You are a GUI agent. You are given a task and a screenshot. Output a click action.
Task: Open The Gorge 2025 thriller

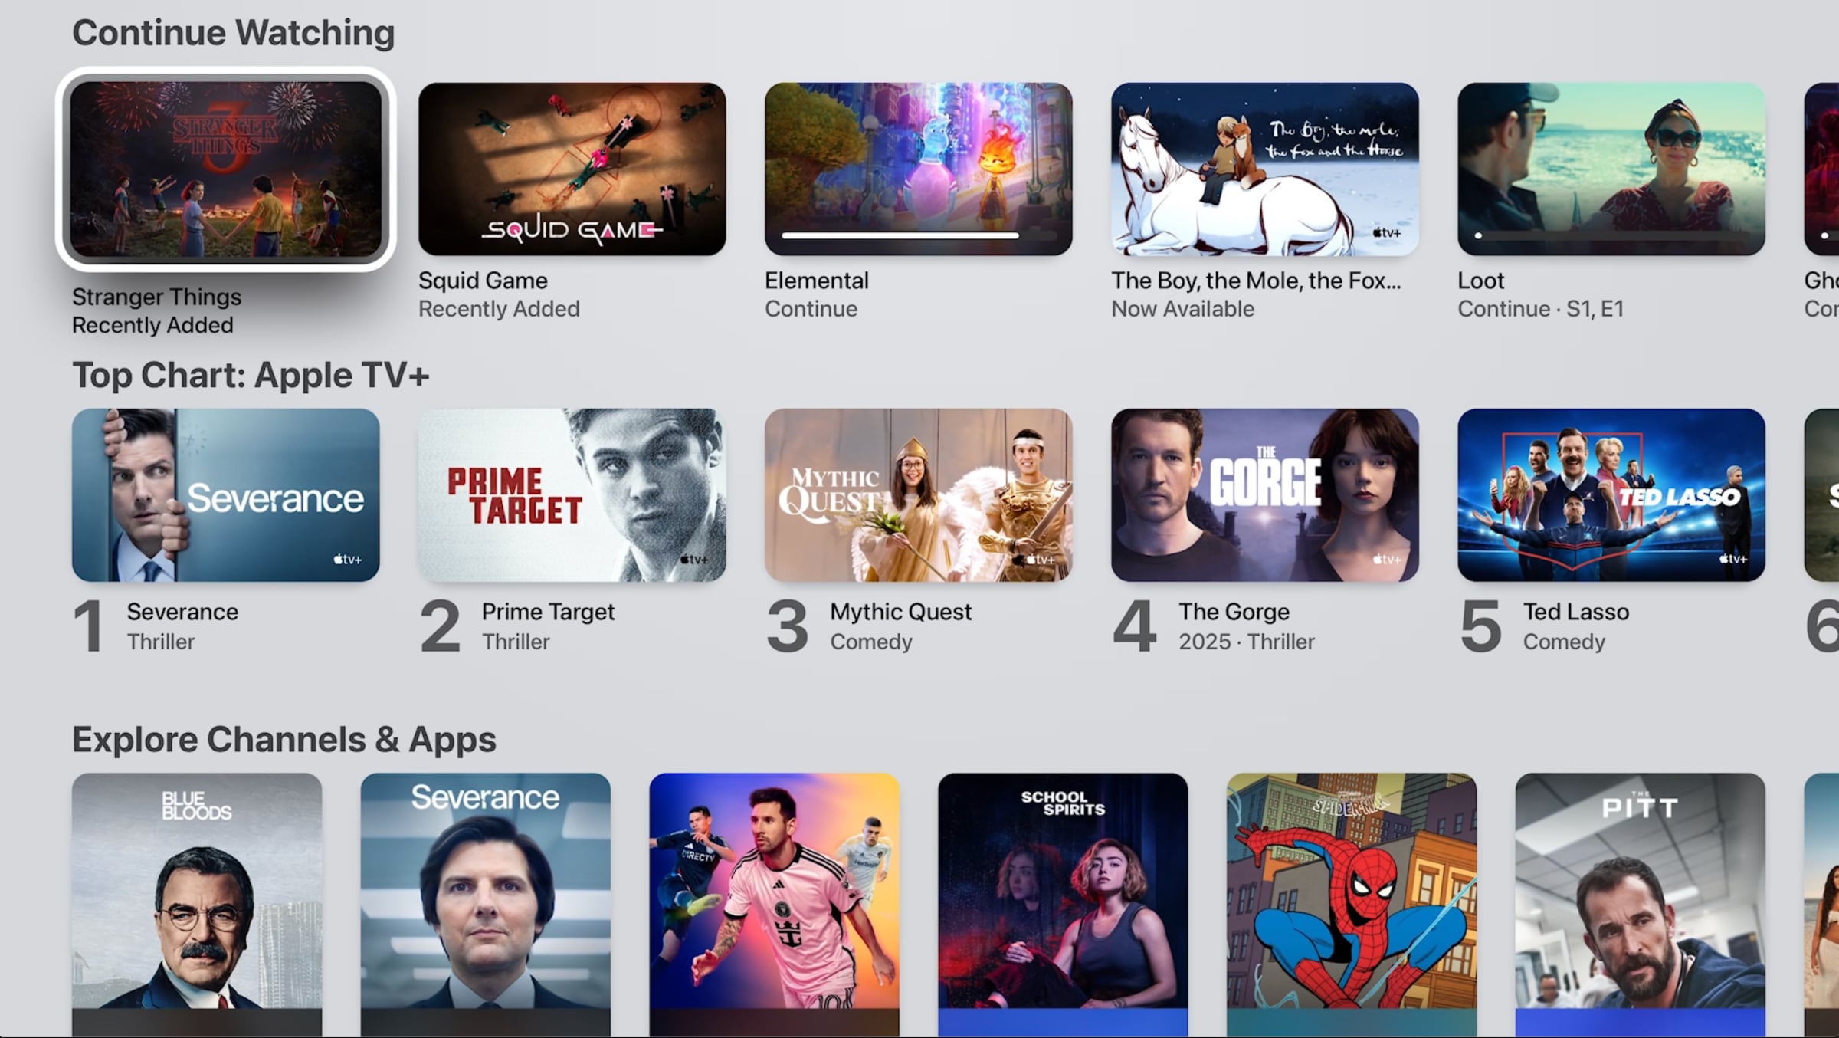click(1264, 494)
